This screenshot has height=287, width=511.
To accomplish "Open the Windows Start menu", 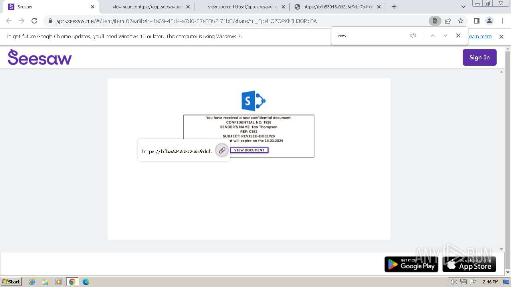I will pos(11,281).
